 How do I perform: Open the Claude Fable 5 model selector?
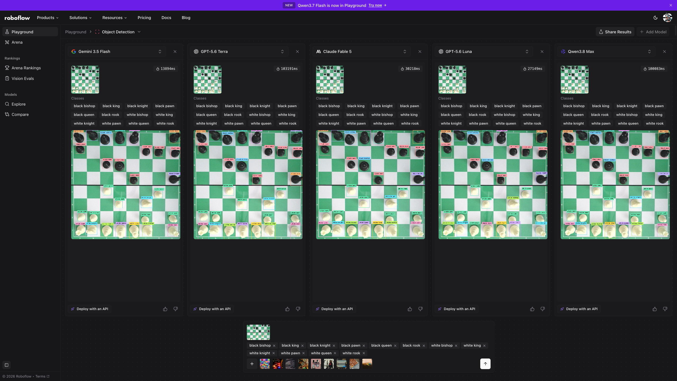point(362,52)
